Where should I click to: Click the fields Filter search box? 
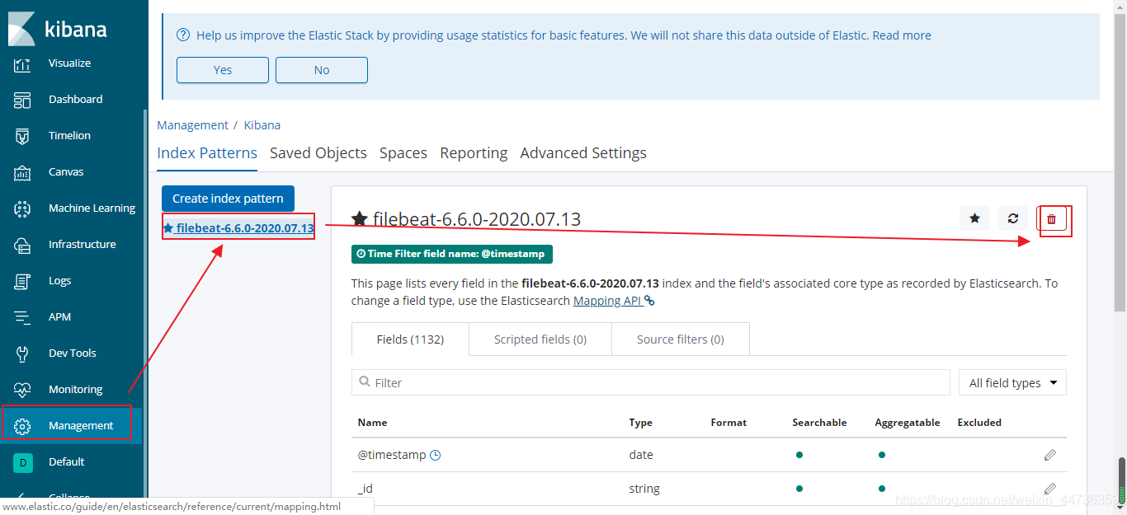coord(651,382)
